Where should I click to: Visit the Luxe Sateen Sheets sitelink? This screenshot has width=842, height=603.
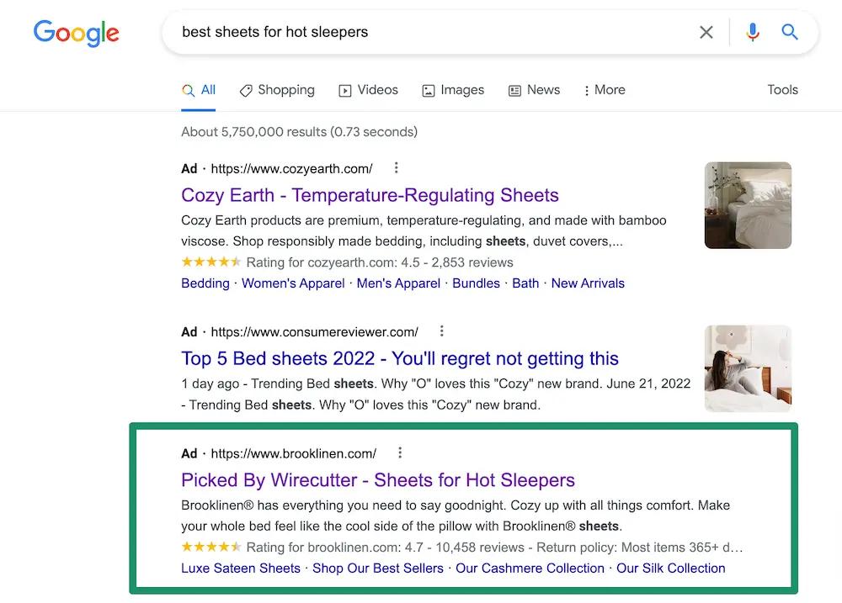(x=241, y=568)
